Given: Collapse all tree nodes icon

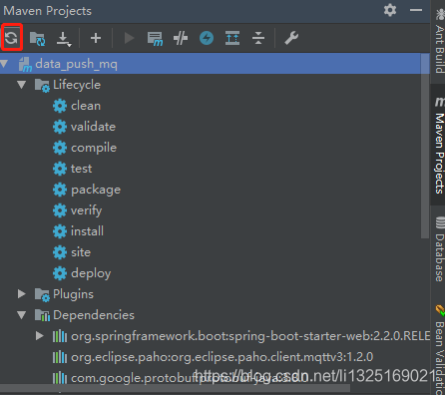Looking at the screenshot, I should point(258,38).
